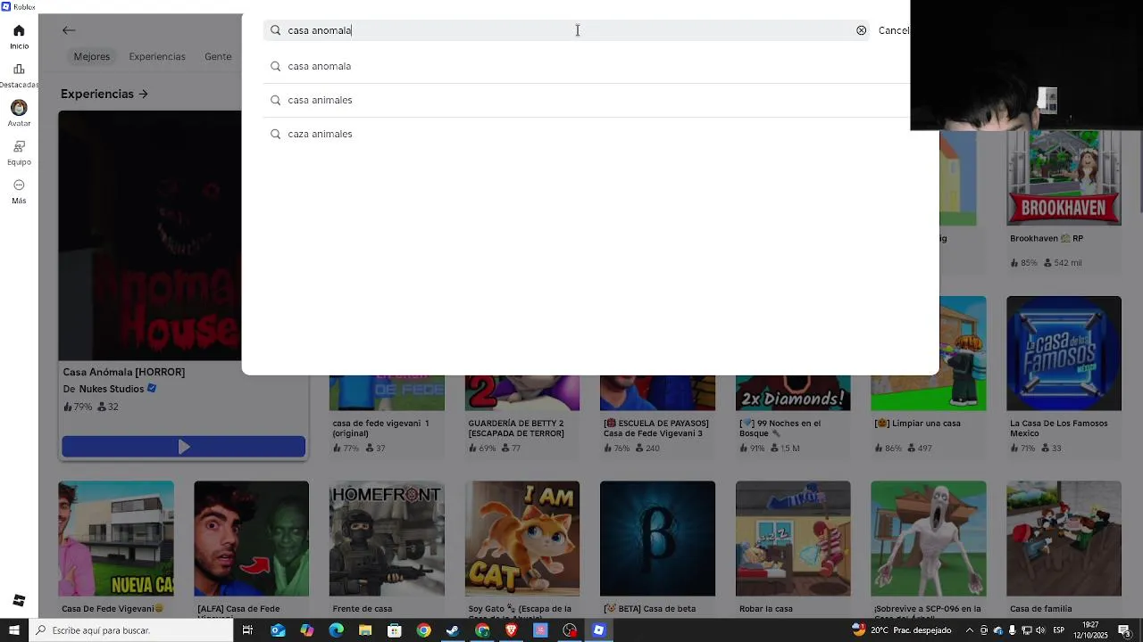Open the Casa de familia thumbnail
Image resolution: width=1143 pixels, height=642 pixels.
[1064, 539]
